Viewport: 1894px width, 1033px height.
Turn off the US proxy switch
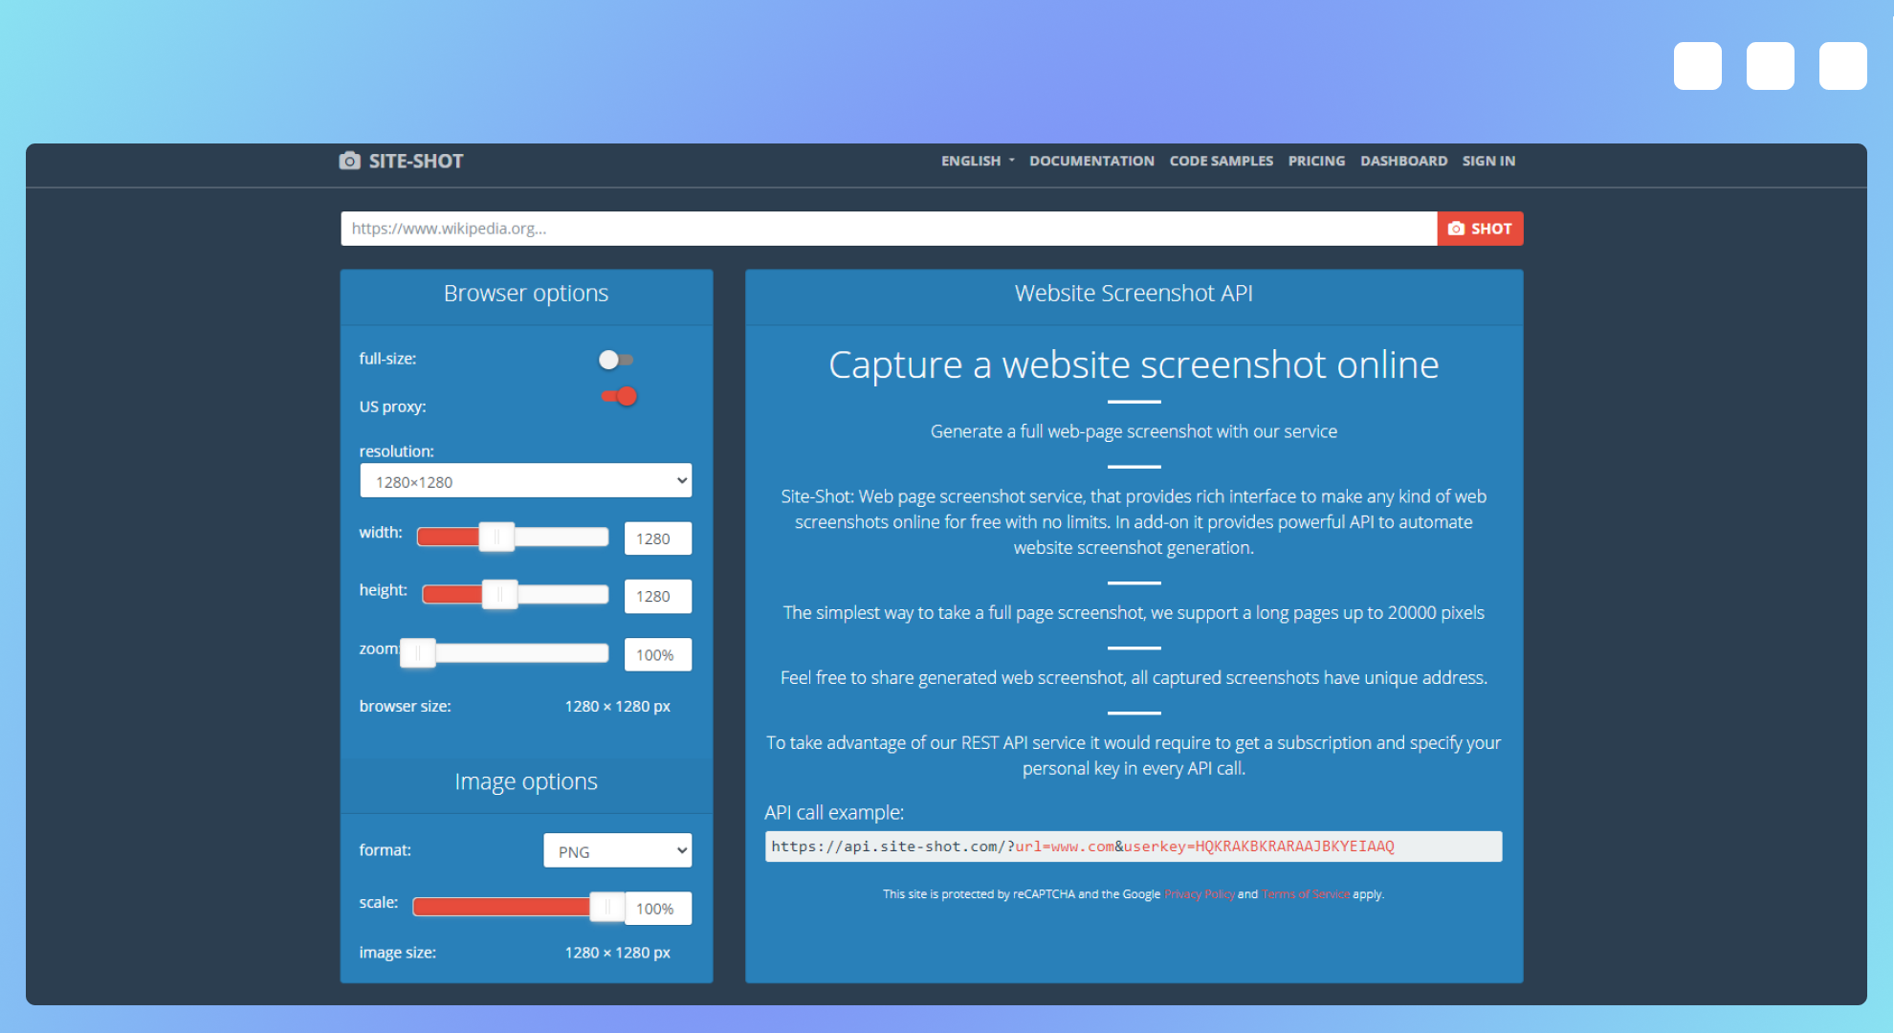click(x=619, y=396)
